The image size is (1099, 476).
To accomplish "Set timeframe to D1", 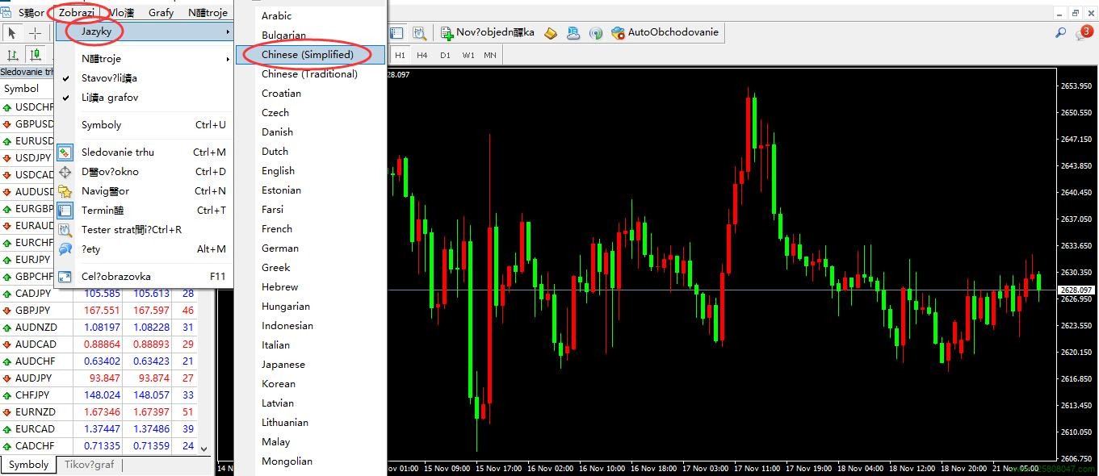I will coord(445,55).
